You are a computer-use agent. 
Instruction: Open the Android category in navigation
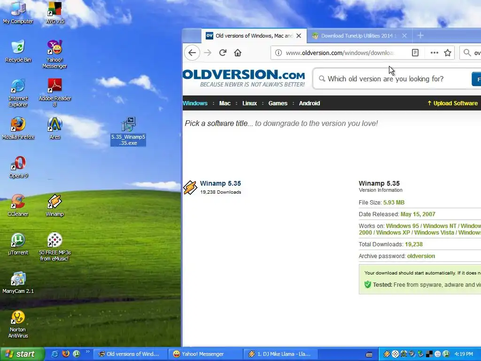(310, 103)
